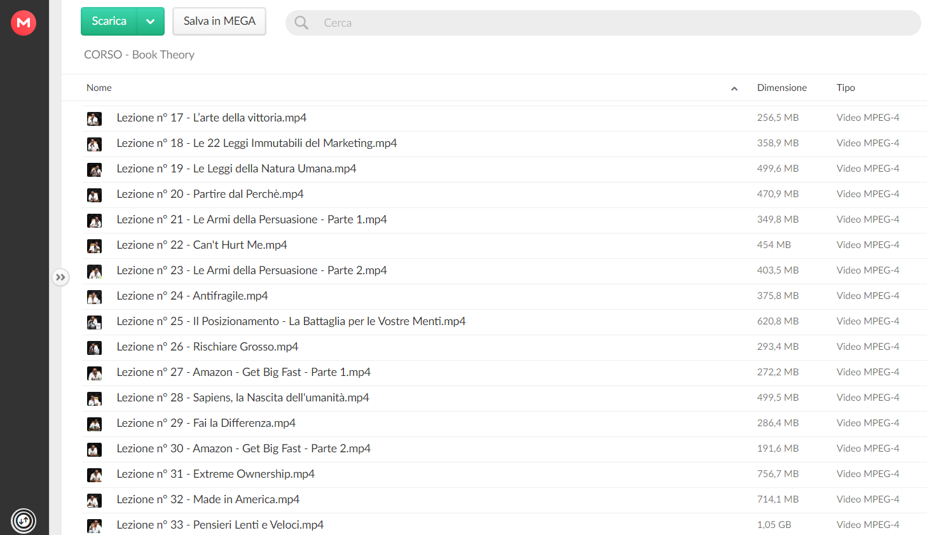The width and height of the screenshot is (927, 535).
Task: Click the video thumbnail for Lezione n° 25
Action: [94, 322]
